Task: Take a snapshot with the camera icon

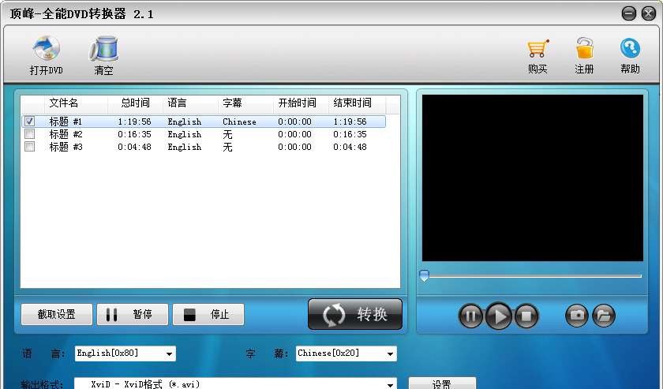Action: pos(577,316)
